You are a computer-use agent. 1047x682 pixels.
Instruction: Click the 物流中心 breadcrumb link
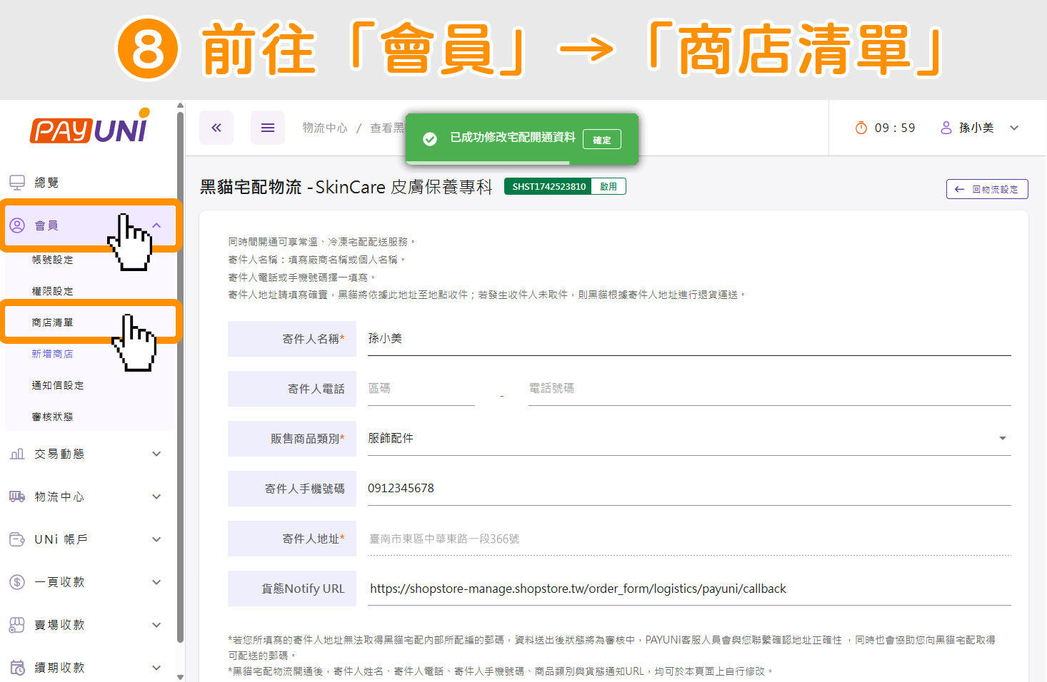click(x=325, y=128)
